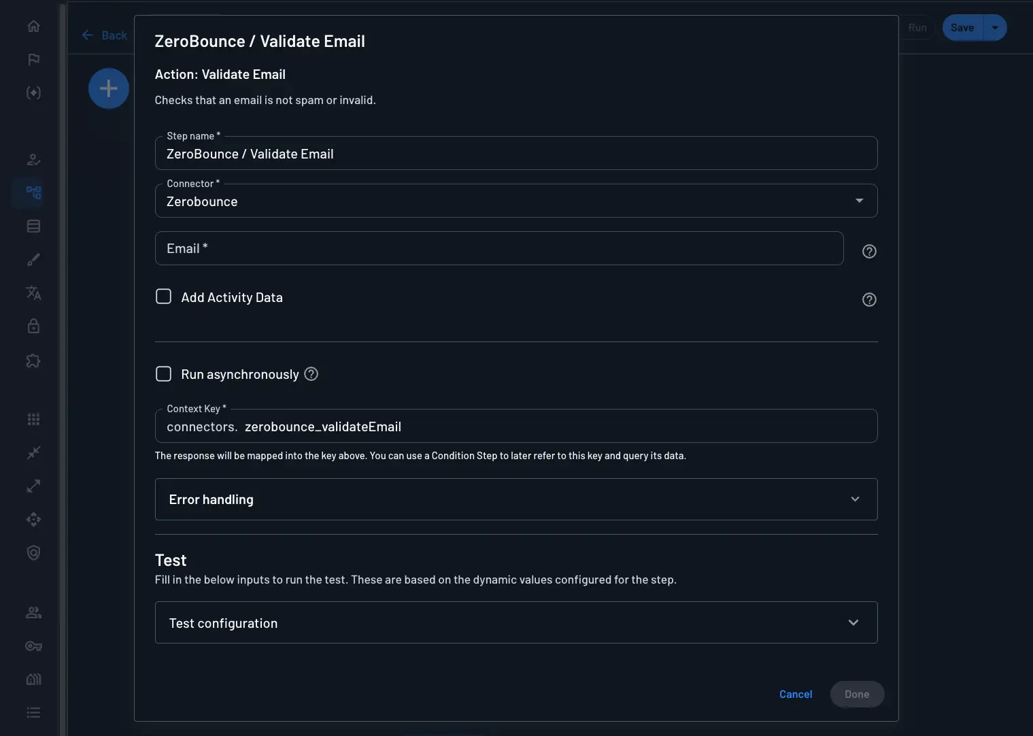Viewport: 1033px width, 736px height.
Task: Open the user check icon in sidebar
Action: 33,159
